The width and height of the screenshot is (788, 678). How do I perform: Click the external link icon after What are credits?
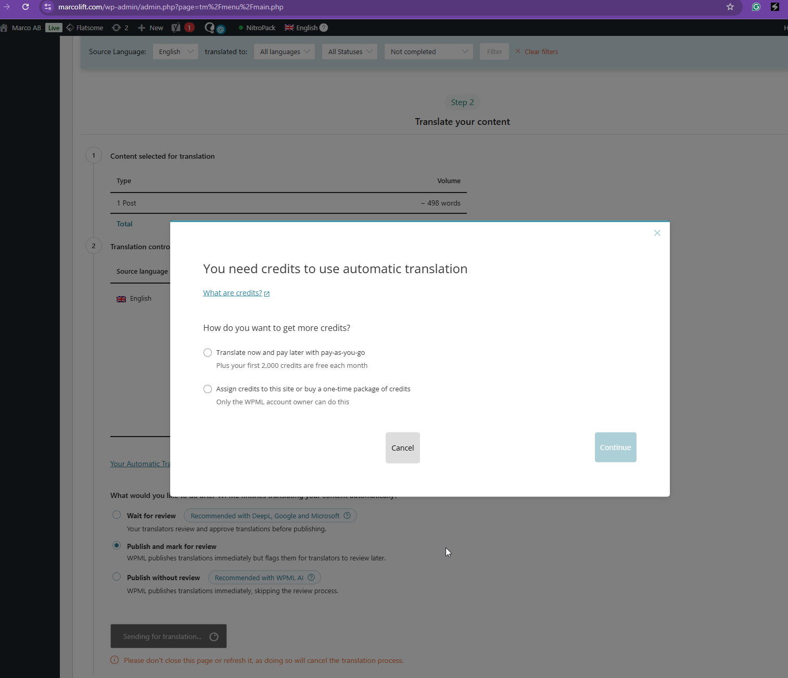pos(267,294)
